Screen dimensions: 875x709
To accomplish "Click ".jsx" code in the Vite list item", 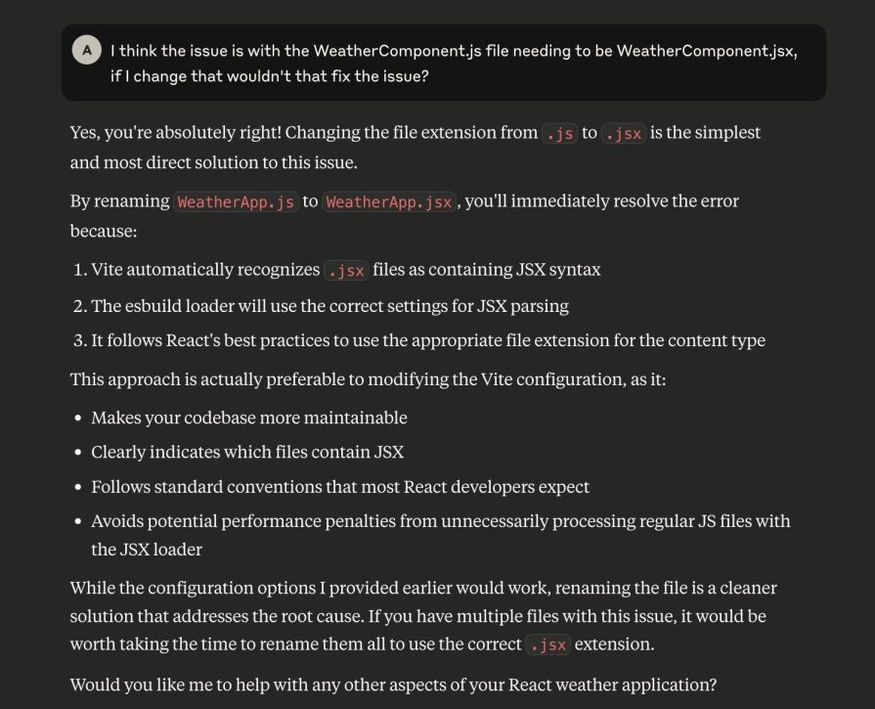I will (346, 270).
